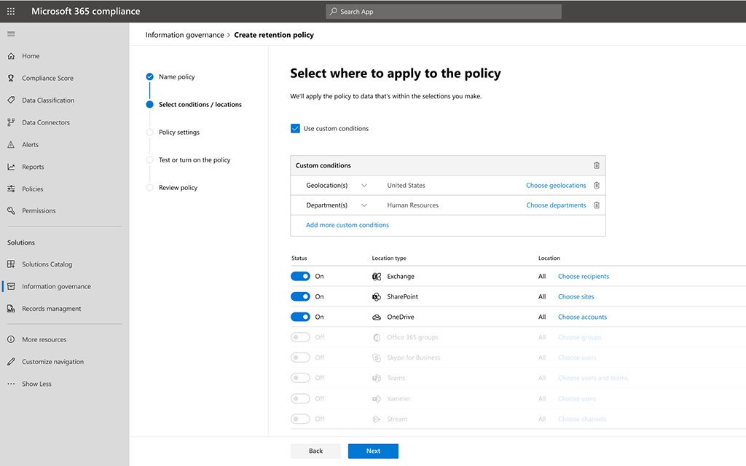Delete the Department(s) condition row

[597, 205]
